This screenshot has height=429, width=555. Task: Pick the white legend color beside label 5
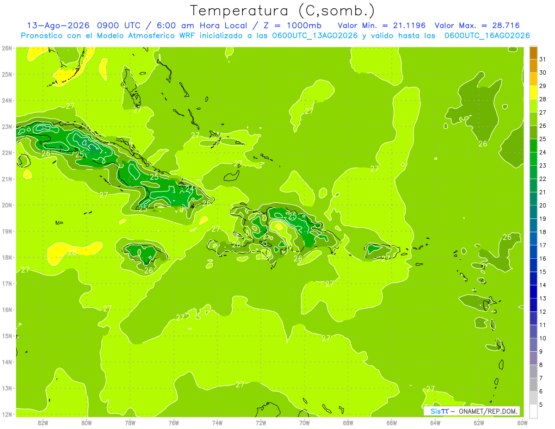click(x=533, y=411)
